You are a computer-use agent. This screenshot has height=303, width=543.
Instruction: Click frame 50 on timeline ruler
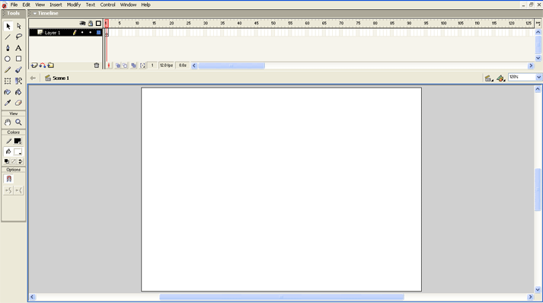273,23
